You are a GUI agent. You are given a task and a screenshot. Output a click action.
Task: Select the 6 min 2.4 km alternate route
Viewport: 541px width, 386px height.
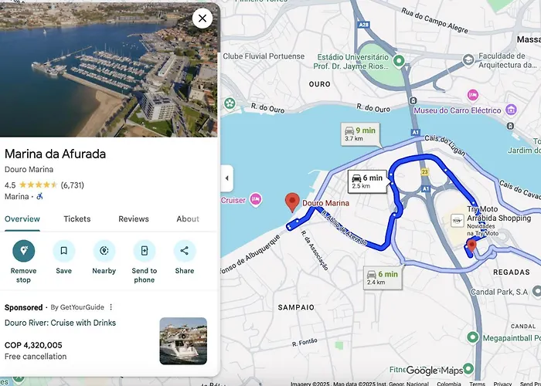tap(383, 278)
